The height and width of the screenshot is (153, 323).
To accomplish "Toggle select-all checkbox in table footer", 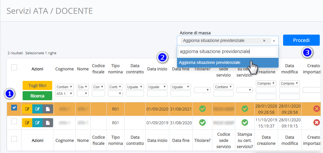I will point(14,139).
